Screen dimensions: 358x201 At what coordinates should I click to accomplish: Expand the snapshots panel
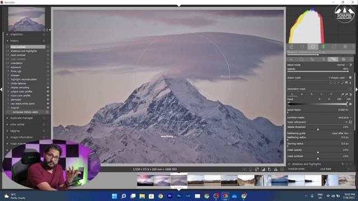coord(7,35)
